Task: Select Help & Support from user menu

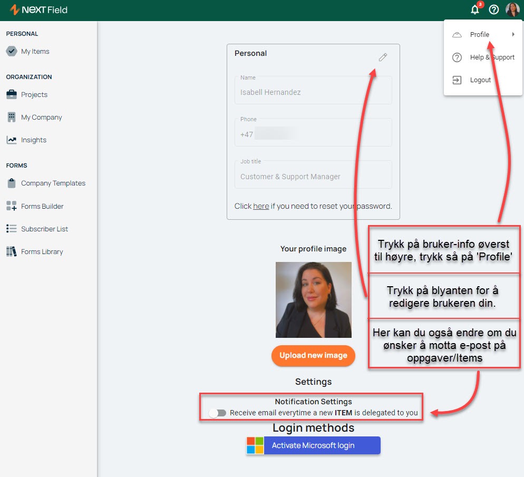Action: click(x=492, y=57)
